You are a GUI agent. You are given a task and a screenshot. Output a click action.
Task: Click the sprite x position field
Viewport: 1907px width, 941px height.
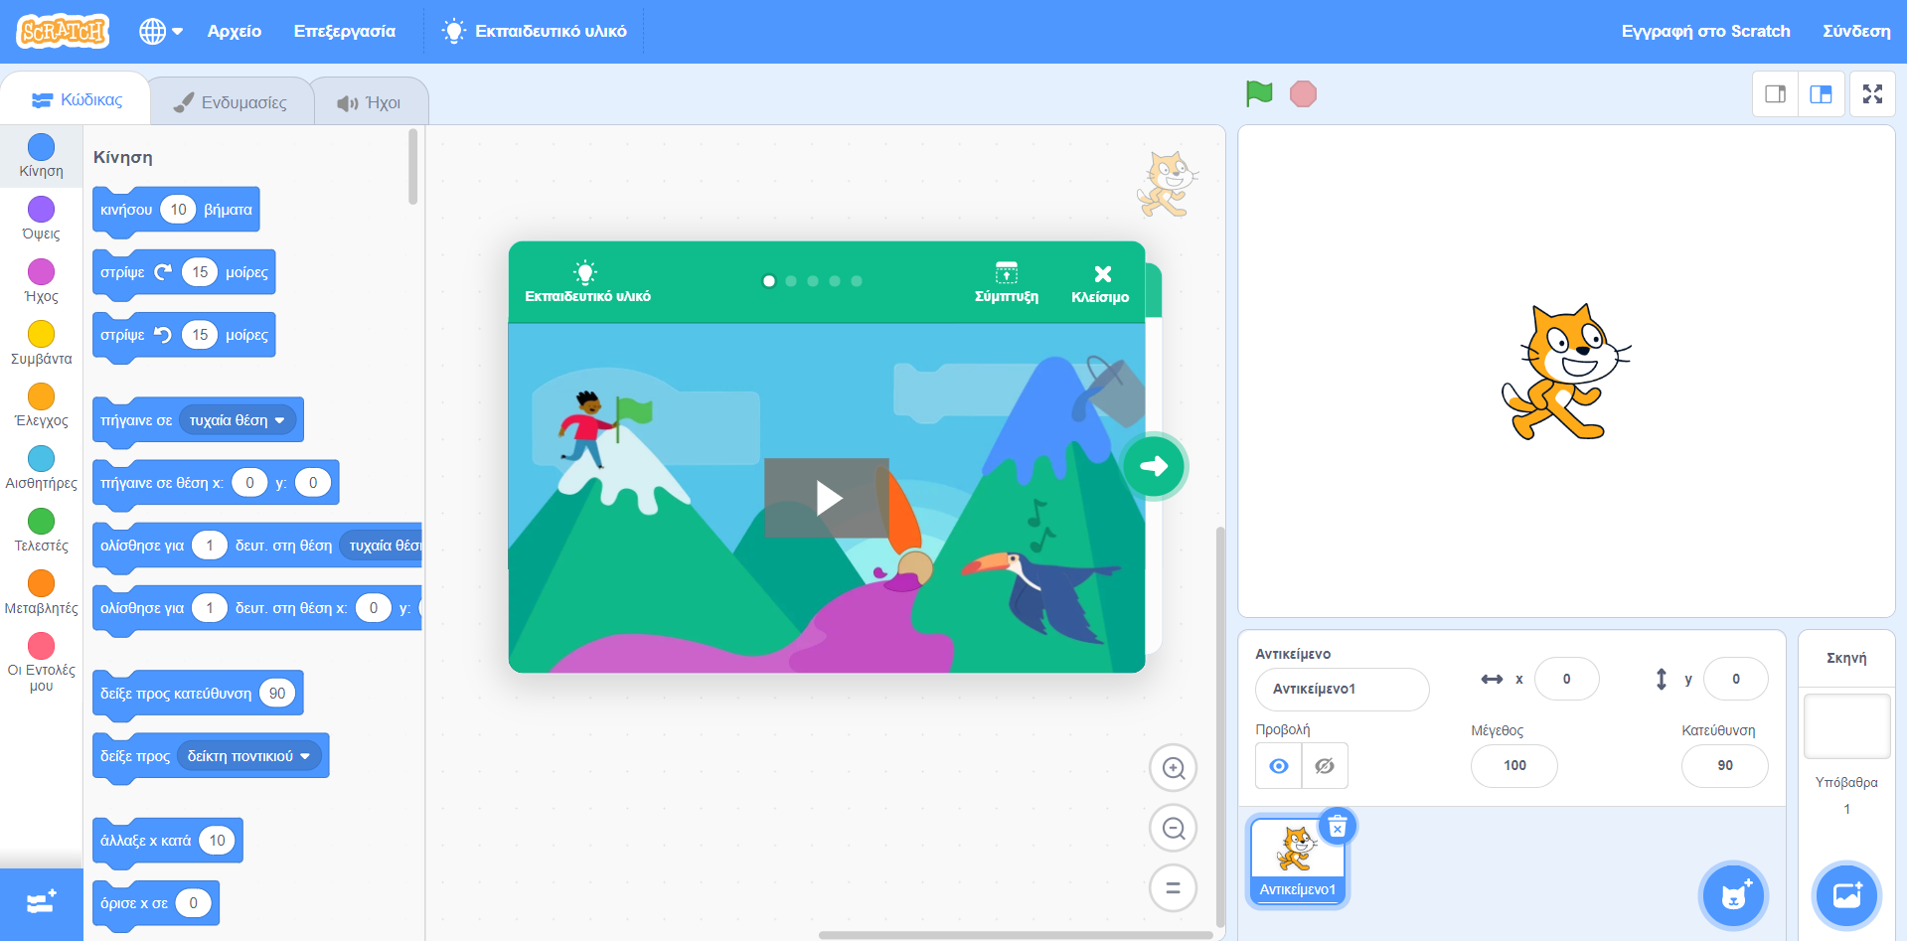pyautogui.click(x=1566, y=679)
